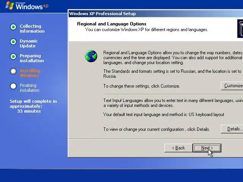
Task: Click the 'Setup will complete in approximately' text
Action: point(33,104)
